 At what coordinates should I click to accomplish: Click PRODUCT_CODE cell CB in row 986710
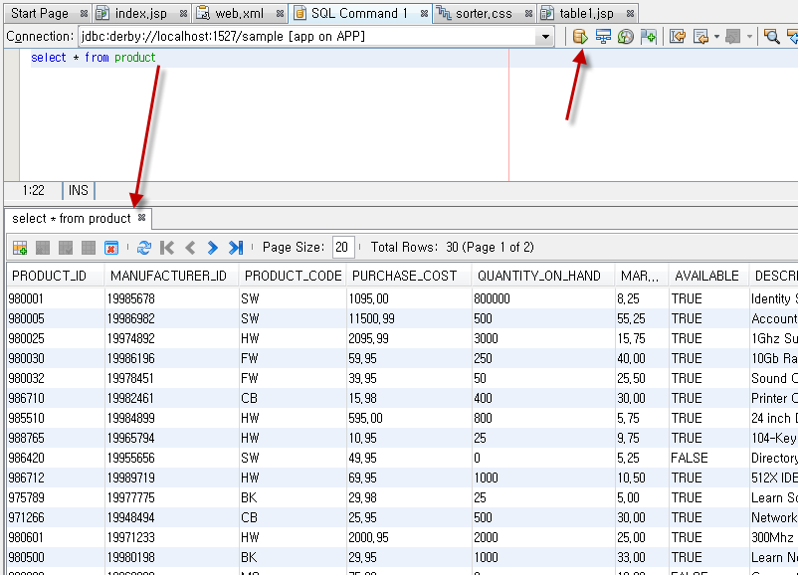[x=293, y=398]
